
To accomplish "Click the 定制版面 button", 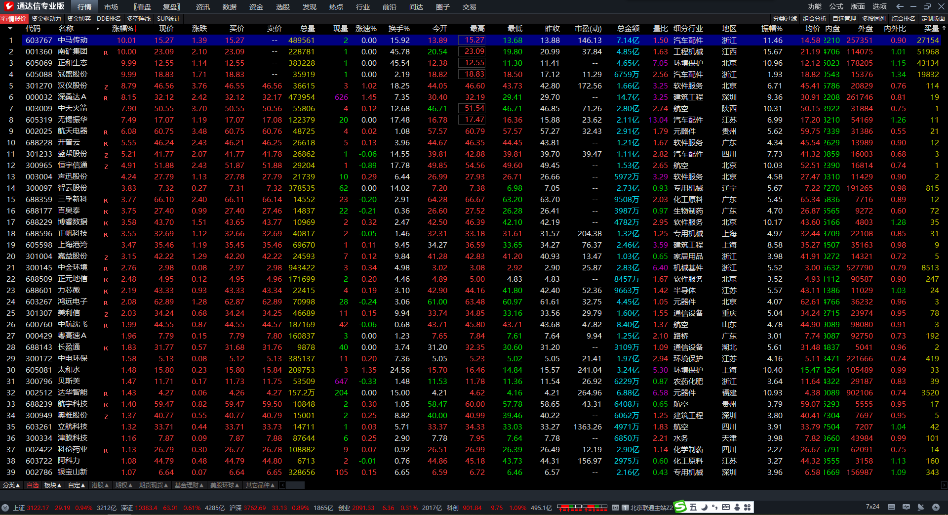I will pyautogui.click(x=933, y=18).
